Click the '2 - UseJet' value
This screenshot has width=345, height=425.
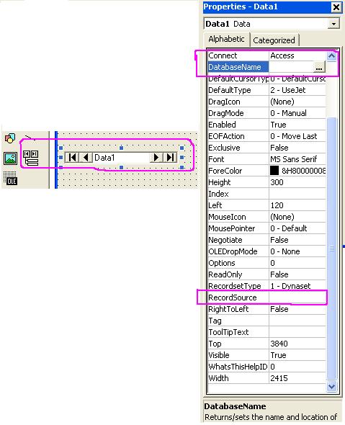[288, 90]
